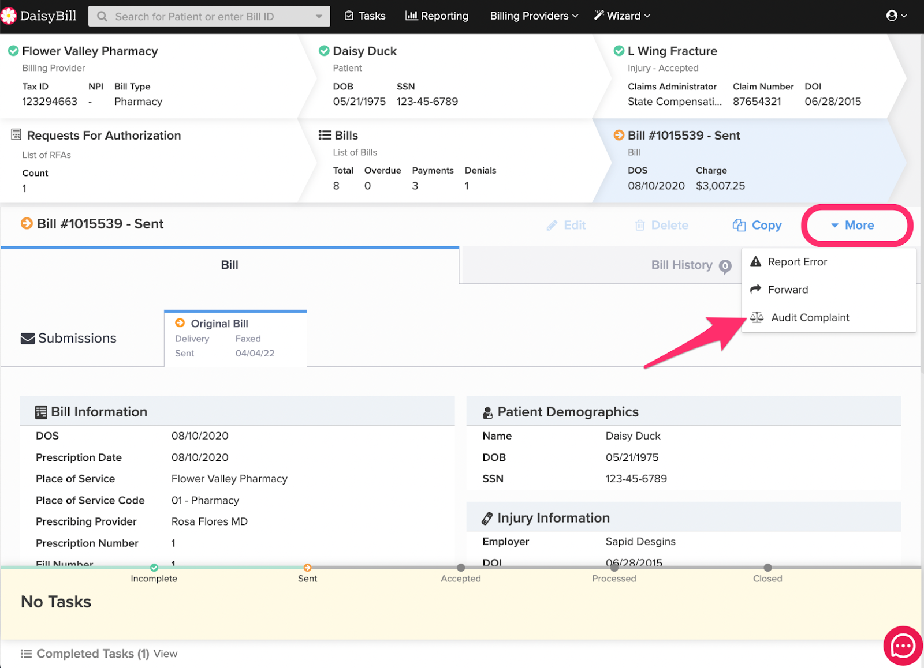924x668 pixels.
Task: Click L Wing Fracture green check icon
Action: [x=619, y=51]
